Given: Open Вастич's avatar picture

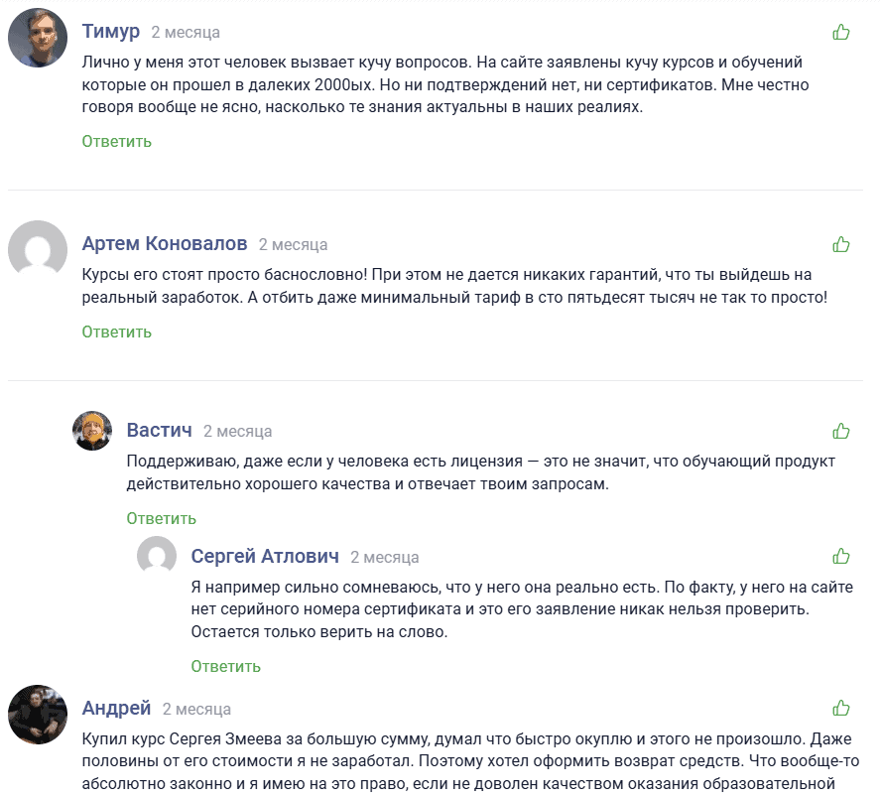Looking at the screenshot, I should (92, 431).
